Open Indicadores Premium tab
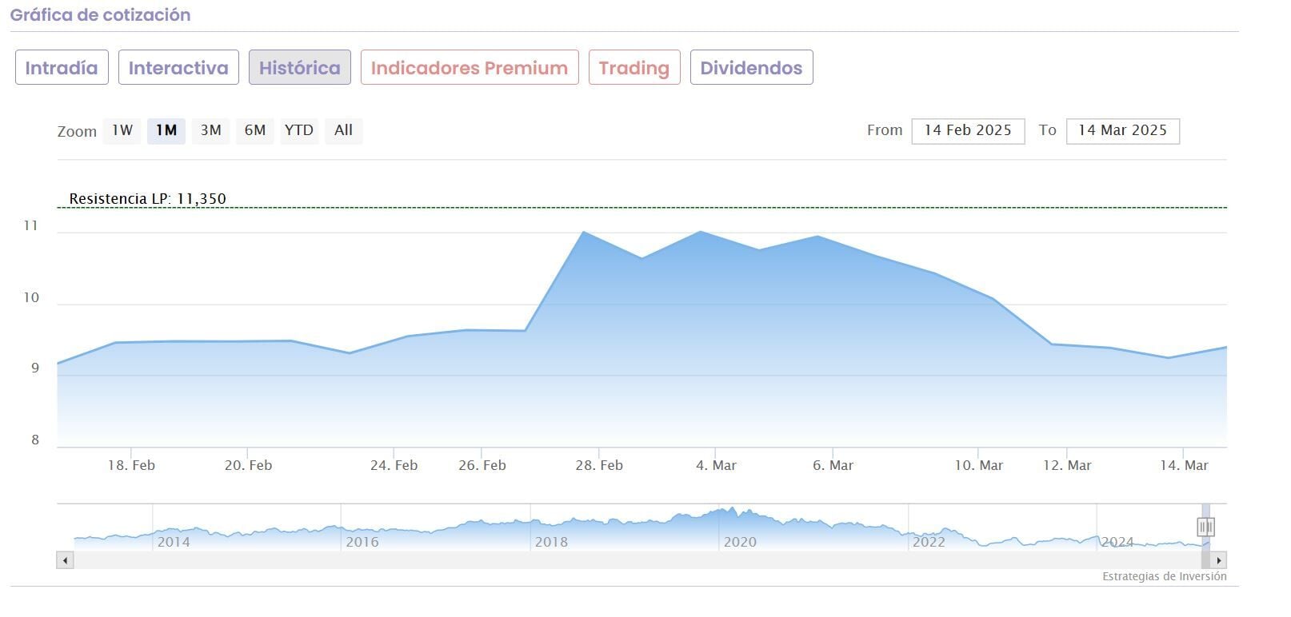Screen dimensions: 1291x617 [470, 68]
